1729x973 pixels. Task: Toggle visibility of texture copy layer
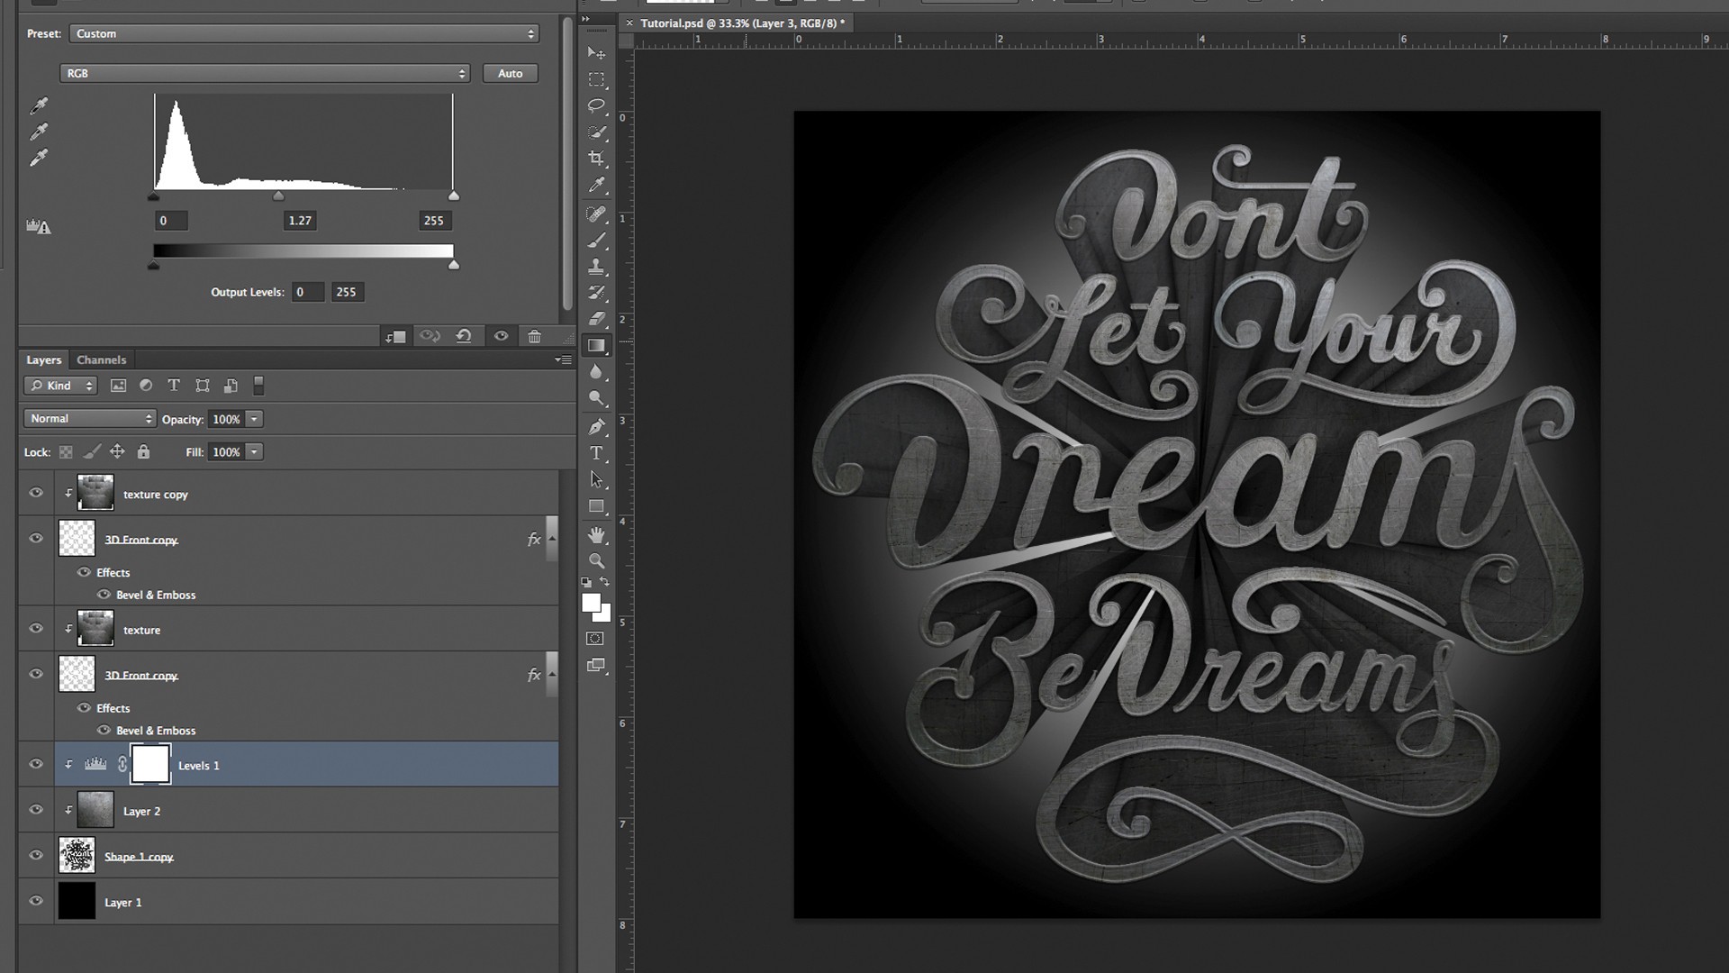click(x=36, y=493)
